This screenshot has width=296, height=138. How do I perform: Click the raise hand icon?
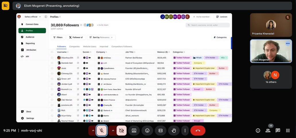pos(174,131)
